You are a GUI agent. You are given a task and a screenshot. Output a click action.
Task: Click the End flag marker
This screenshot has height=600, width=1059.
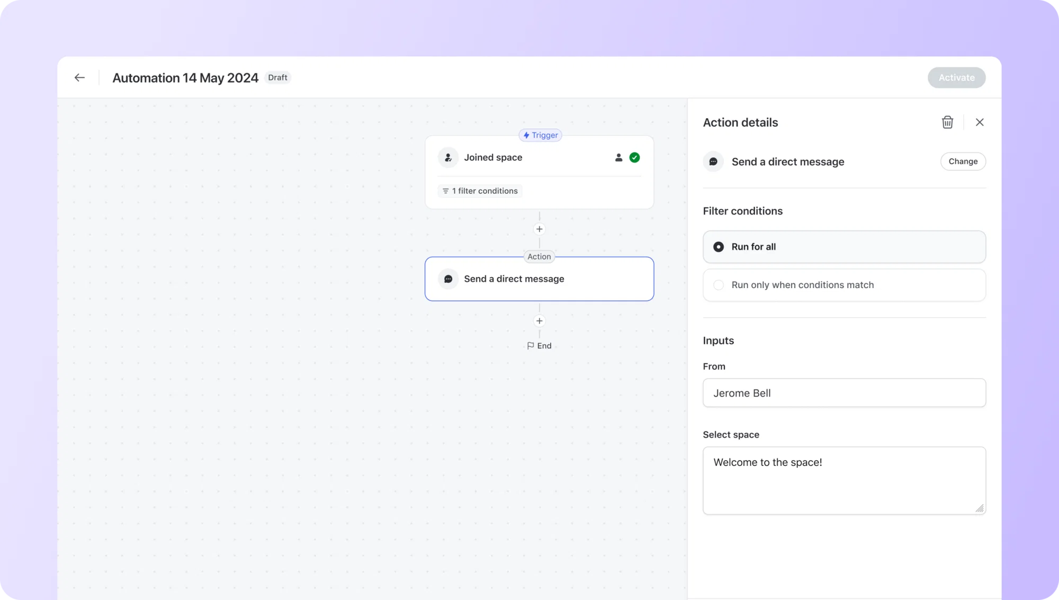(x=539, y=346)
